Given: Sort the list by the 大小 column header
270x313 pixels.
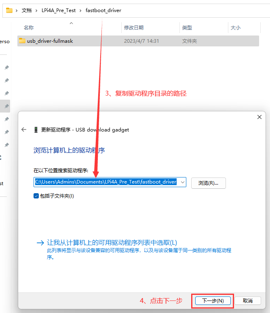Looking at the screenshot, I should [x=236, y=27].
